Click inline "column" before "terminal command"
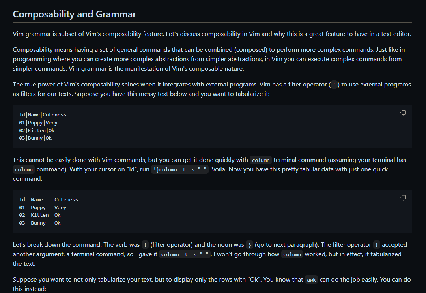 (x=261, y=160)
